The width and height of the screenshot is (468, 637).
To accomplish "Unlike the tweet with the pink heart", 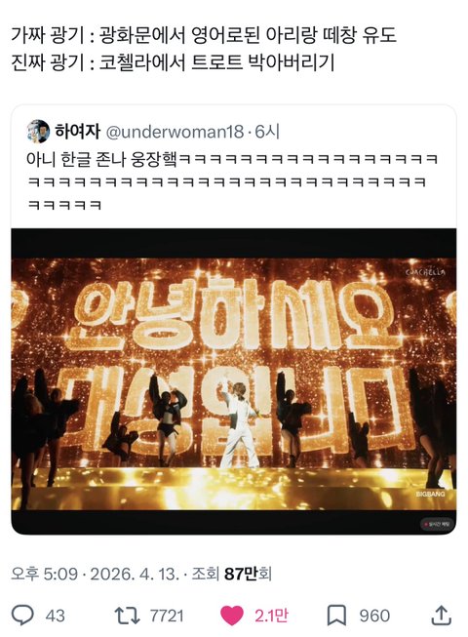I will pos(232,616).
